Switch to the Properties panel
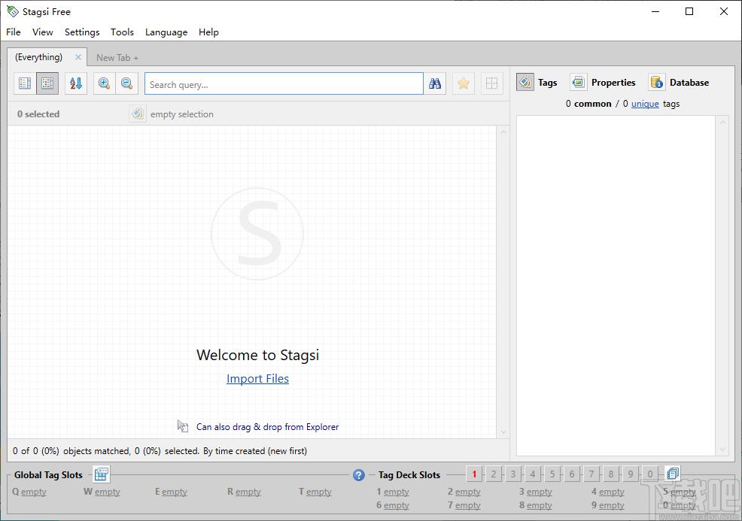The height and width of the screenshot is (521, 742). point(603,83)
